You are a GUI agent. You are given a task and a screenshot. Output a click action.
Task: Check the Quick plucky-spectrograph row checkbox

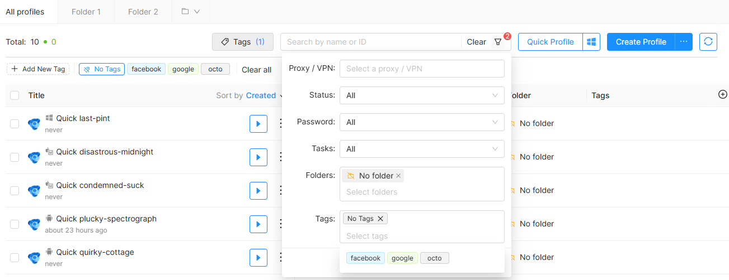coord(15,224)
